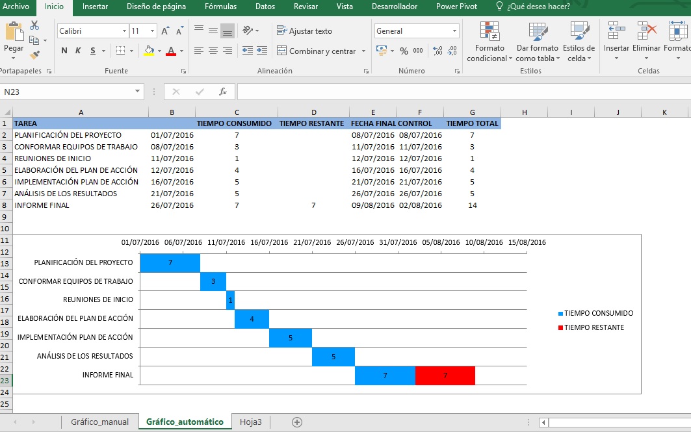
Task: Toggle bold formatting with the N button
Action: coord(63,49)
